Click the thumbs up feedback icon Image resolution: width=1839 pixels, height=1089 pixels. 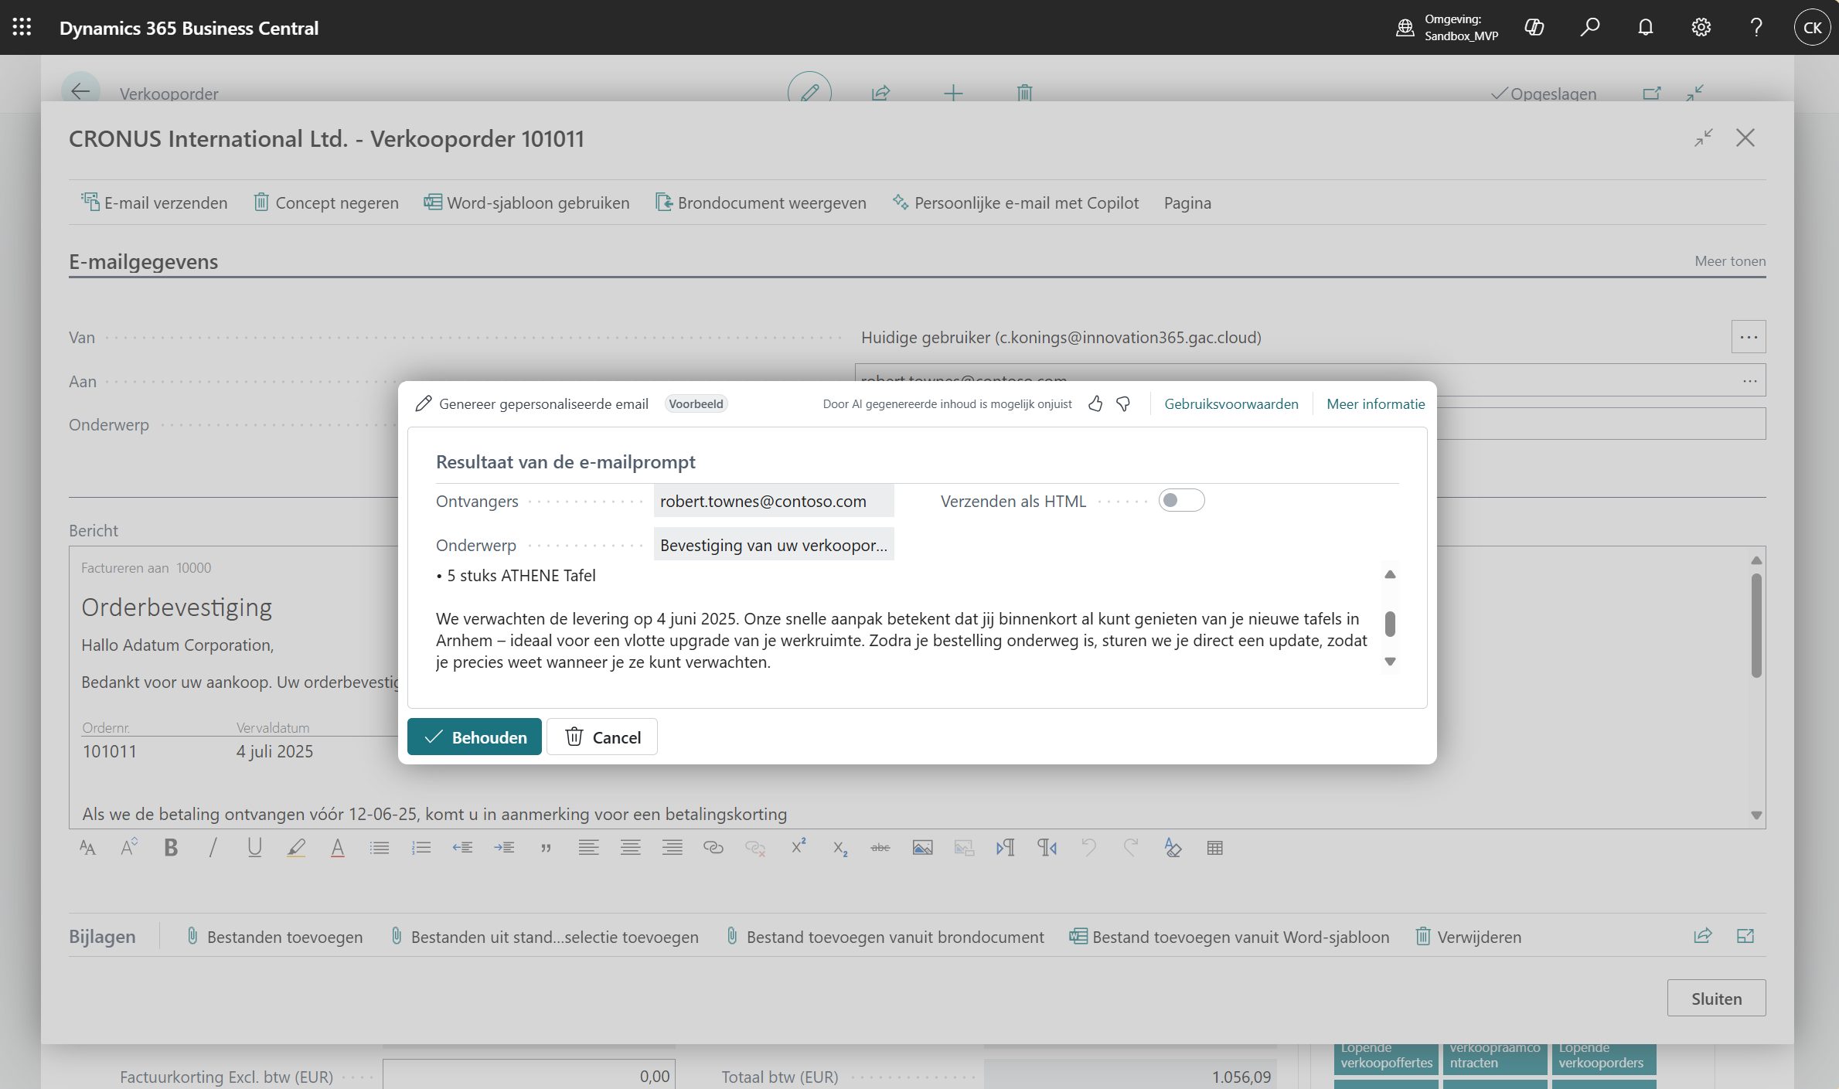1095,403
